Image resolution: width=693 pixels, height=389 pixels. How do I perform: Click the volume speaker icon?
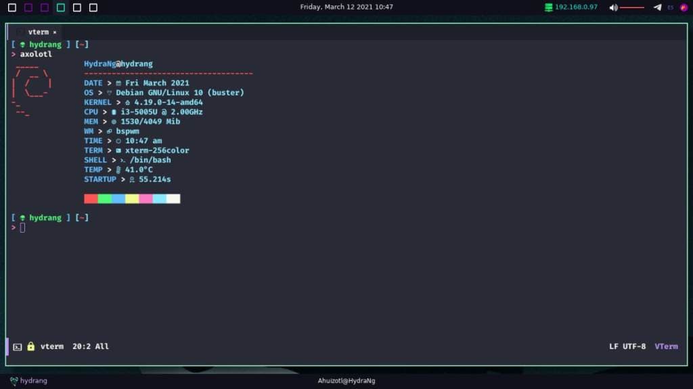[x=613, y=7]
